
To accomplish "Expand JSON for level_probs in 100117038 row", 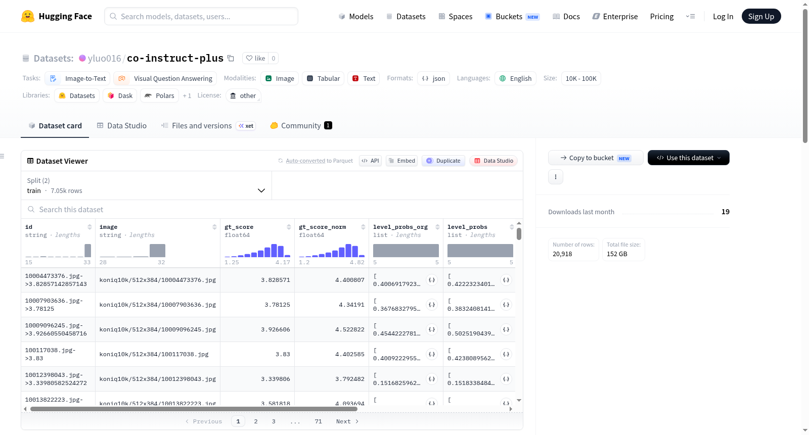I will tap(506, 354).
